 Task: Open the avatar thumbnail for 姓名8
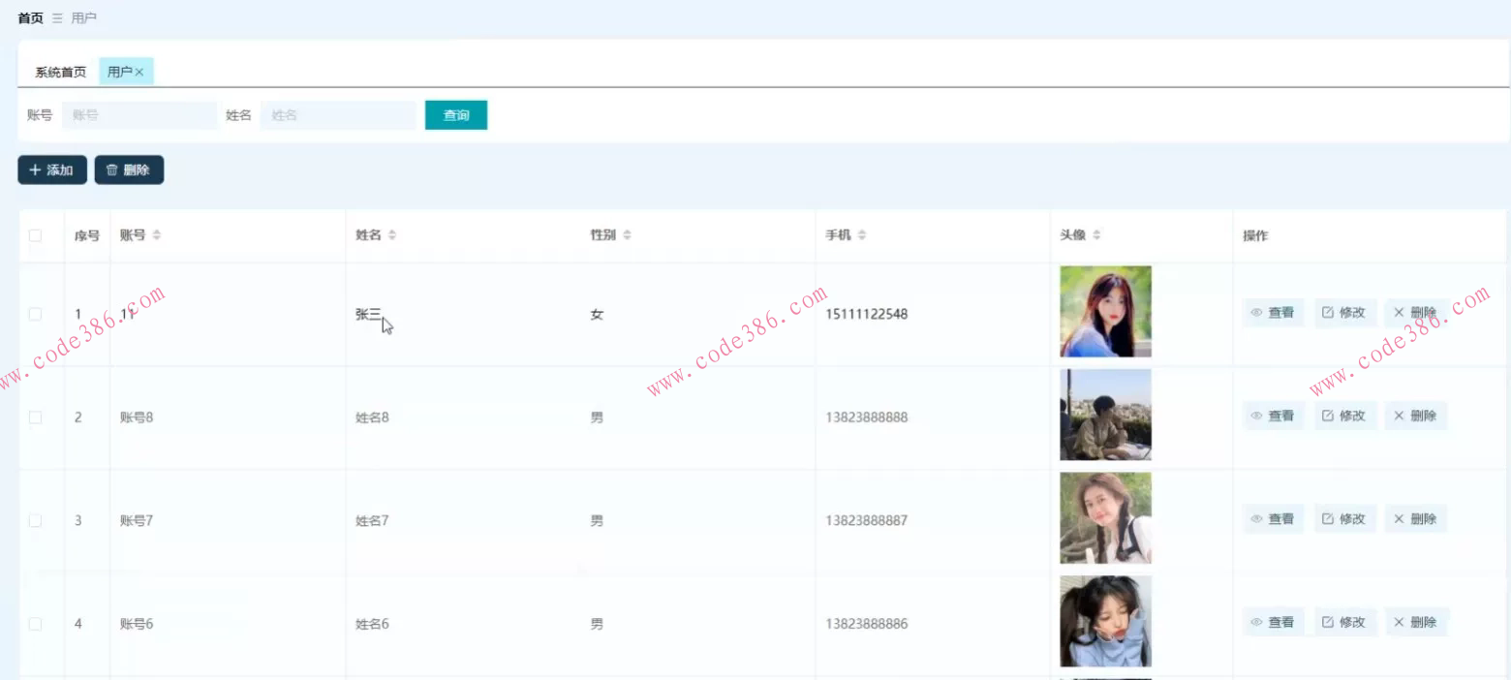(x=1105, y=415)
